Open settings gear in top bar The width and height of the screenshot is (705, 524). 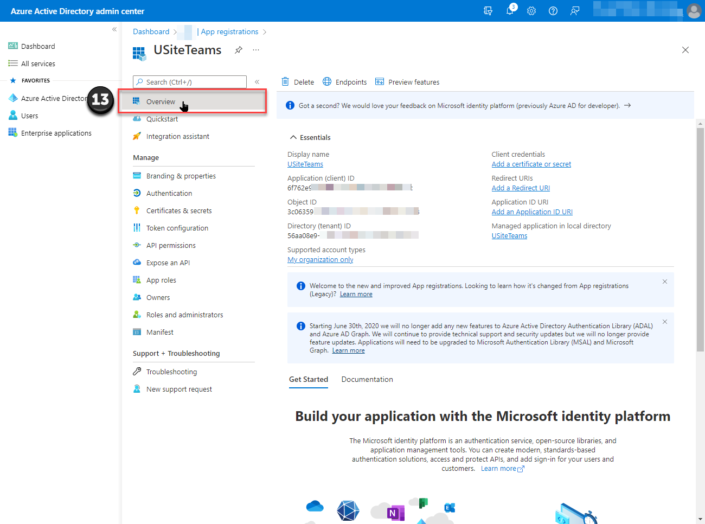531,11
